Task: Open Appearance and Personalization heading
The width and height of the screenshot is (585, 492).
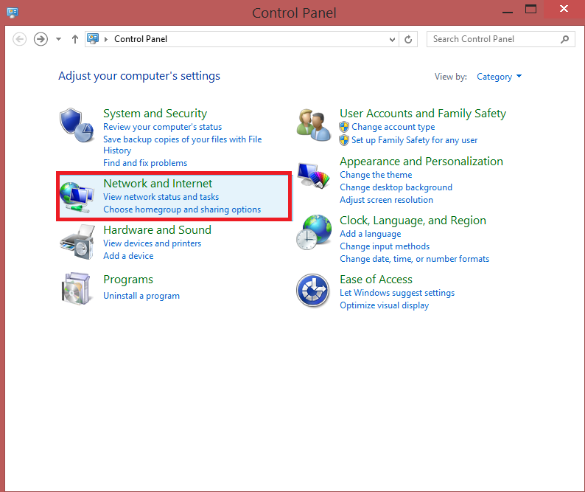Action: 421,162
